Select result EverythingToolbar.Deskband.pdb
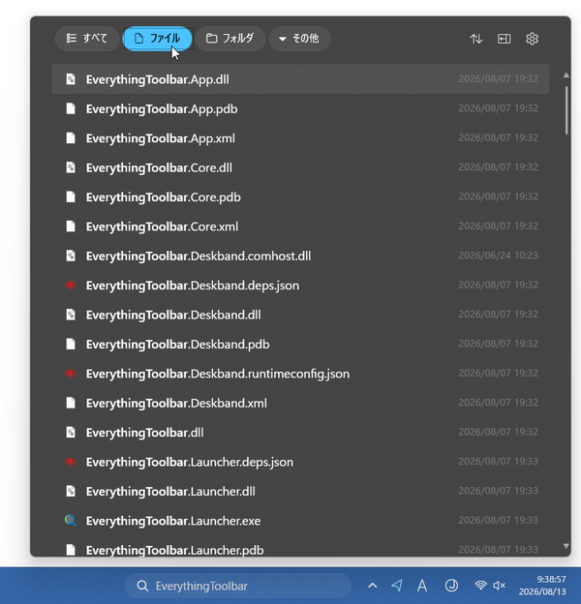 click(x=300, y=344)
